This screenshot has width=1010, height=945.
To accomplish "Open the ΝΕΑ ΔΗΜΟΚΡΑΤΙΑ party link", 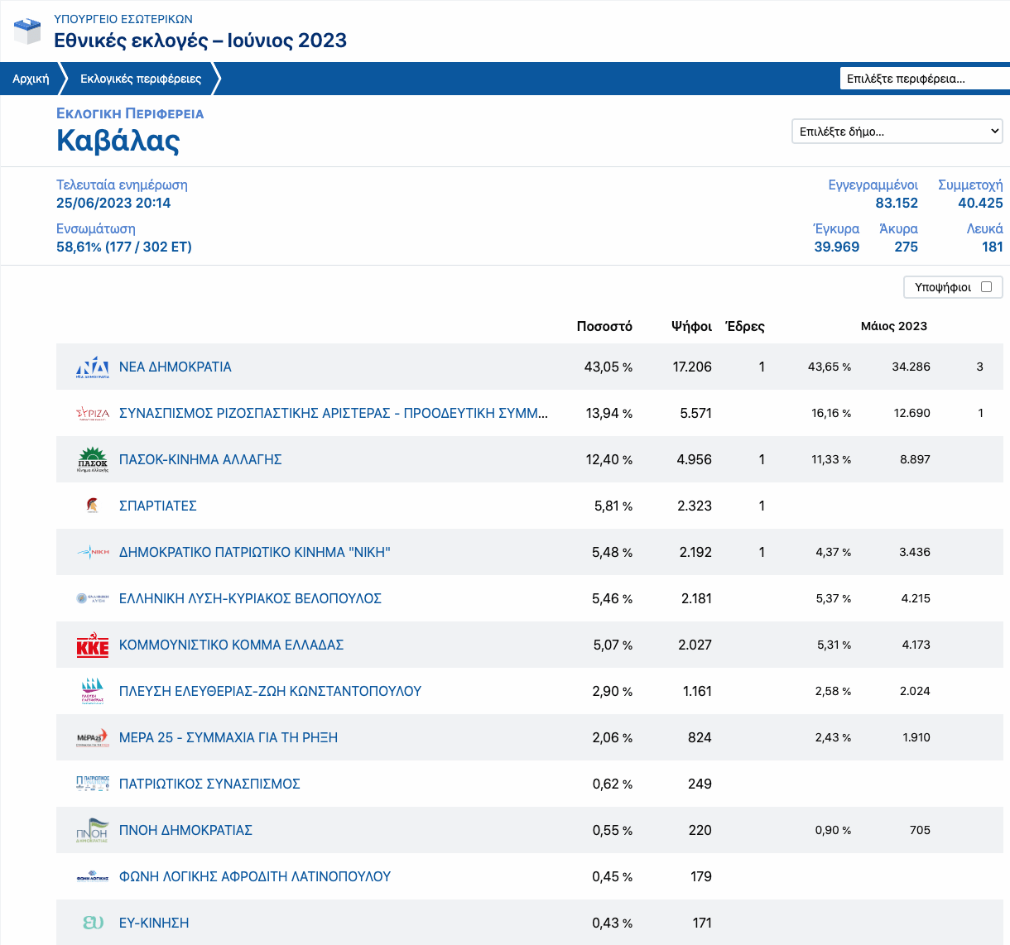I will pyautogui.click(x=176, y=367).
